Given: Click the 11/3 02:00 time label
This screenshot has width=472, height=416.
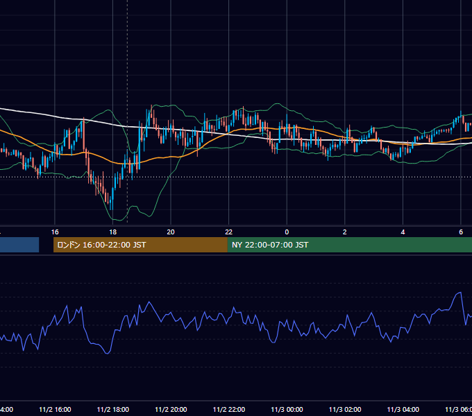Looking at the screenshot, I should click(345, 409).
